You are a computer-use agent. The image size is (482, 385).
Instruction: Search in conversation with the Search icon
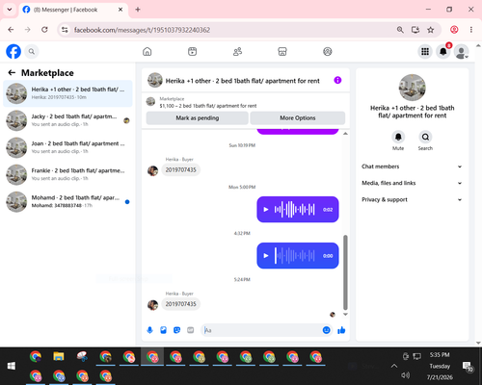tap(425, 137)
